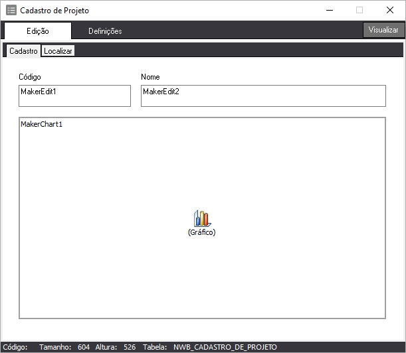Go to the Localizar sub-tab
The height and width of the screenshot is (353, 406).
(x=58, y=51)
